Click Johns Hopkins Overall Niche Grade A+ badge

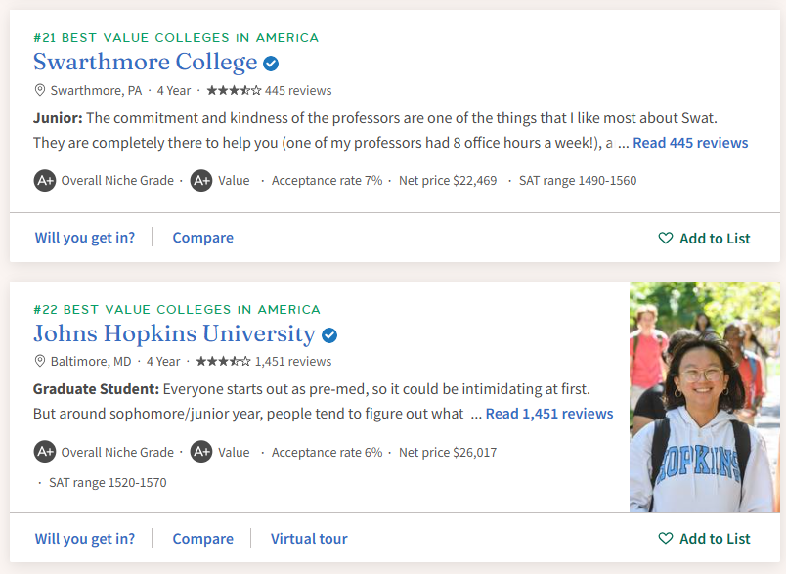point(45,452)
